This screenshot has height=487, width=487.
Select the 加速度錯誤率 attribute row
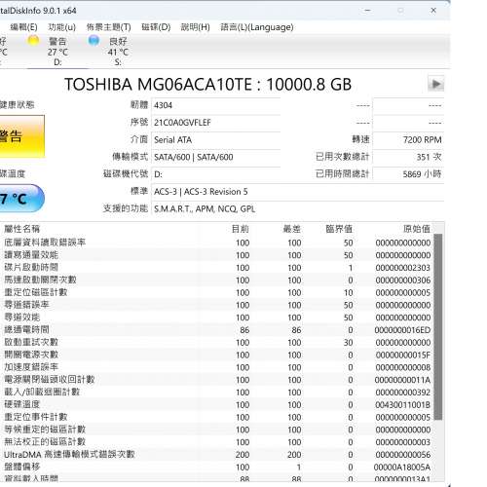click(x=217, y=367)
